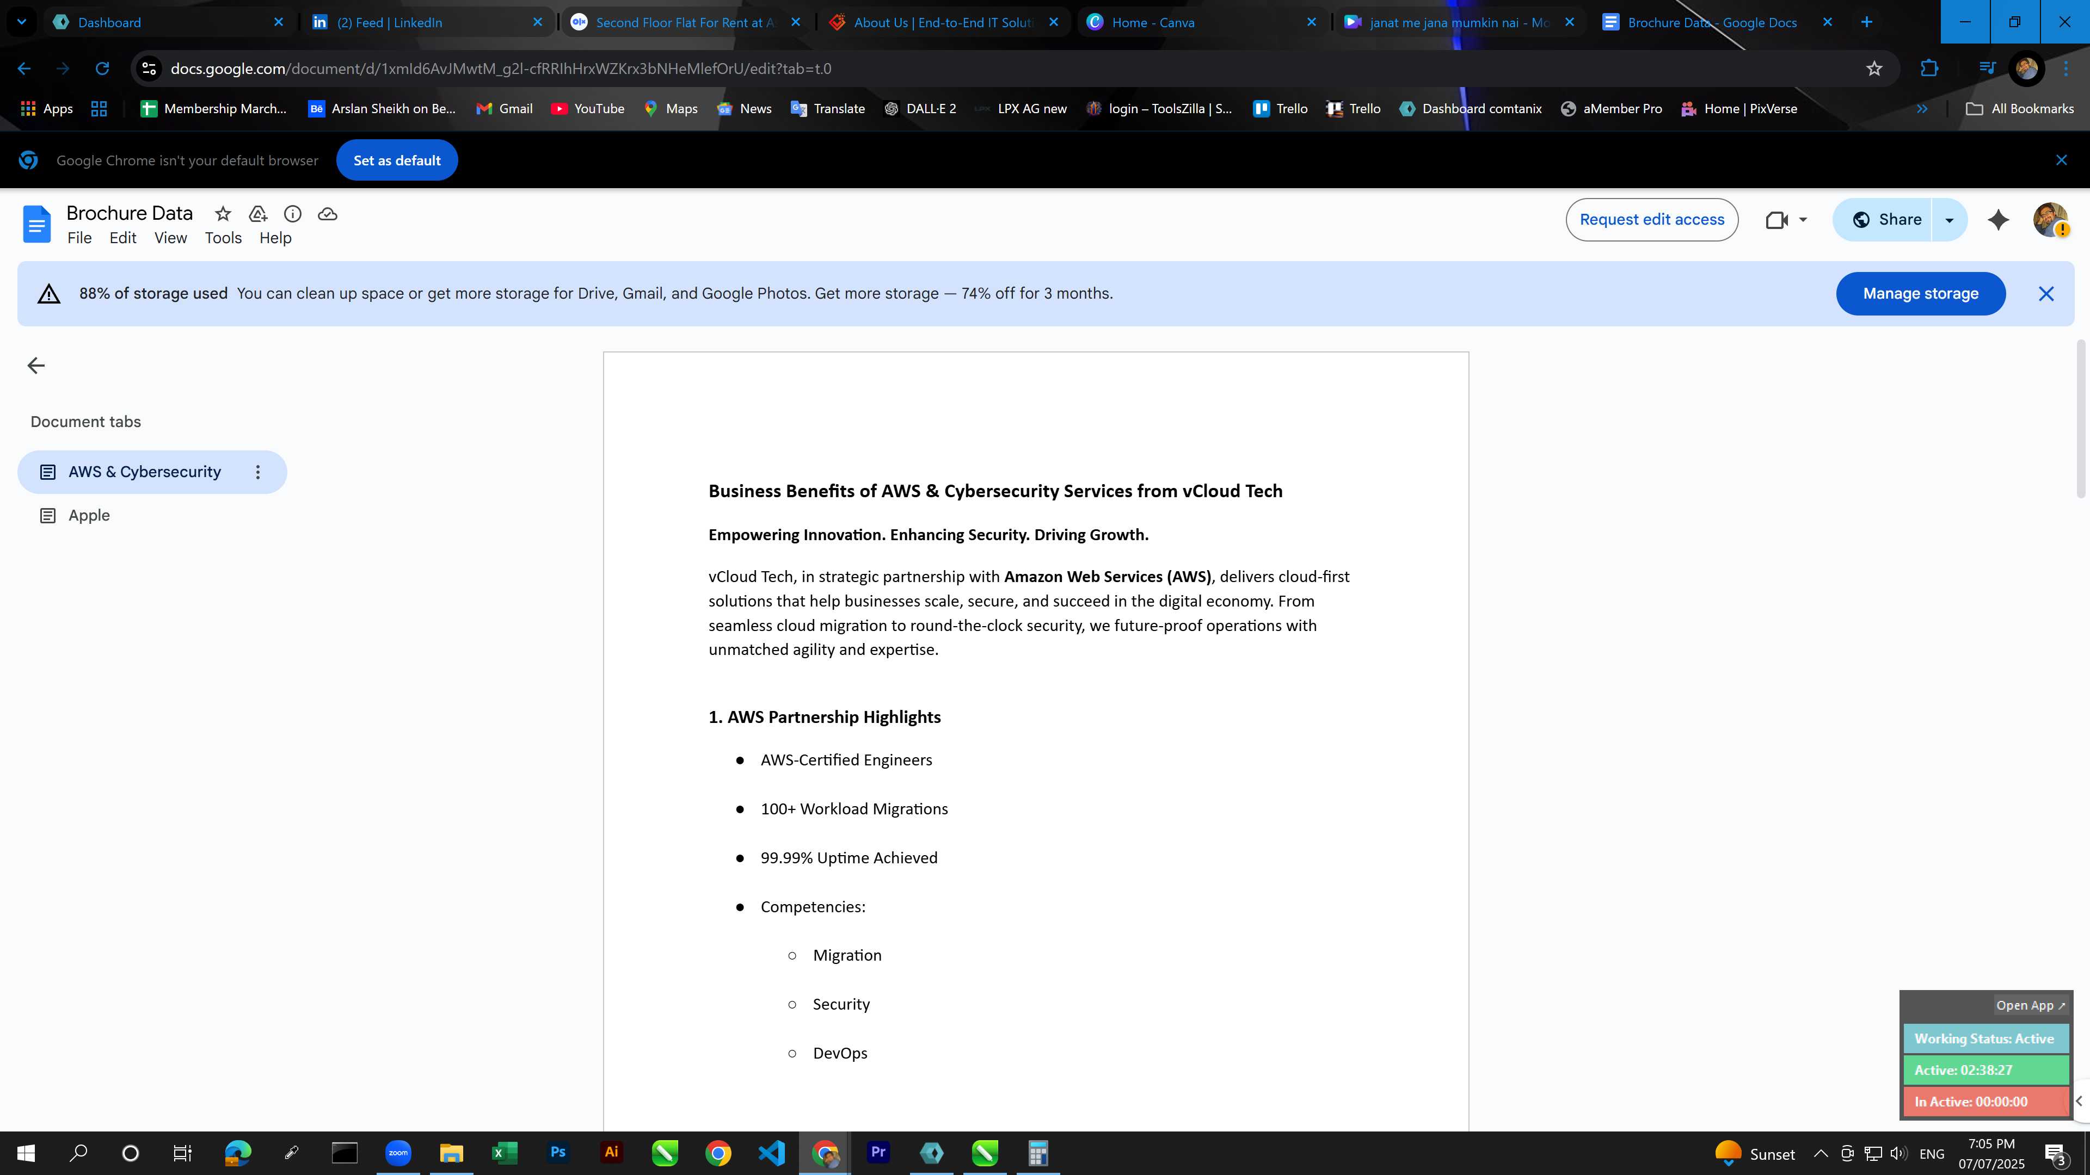Close the default browser notification bar
This screenshot has width=2090, height=1175.
[2062, 160]
